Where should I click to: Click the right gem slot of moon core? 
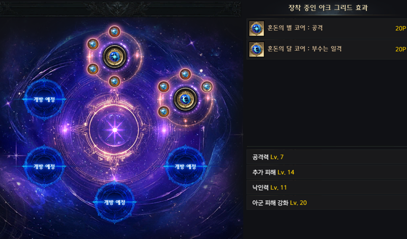point(207,86)
